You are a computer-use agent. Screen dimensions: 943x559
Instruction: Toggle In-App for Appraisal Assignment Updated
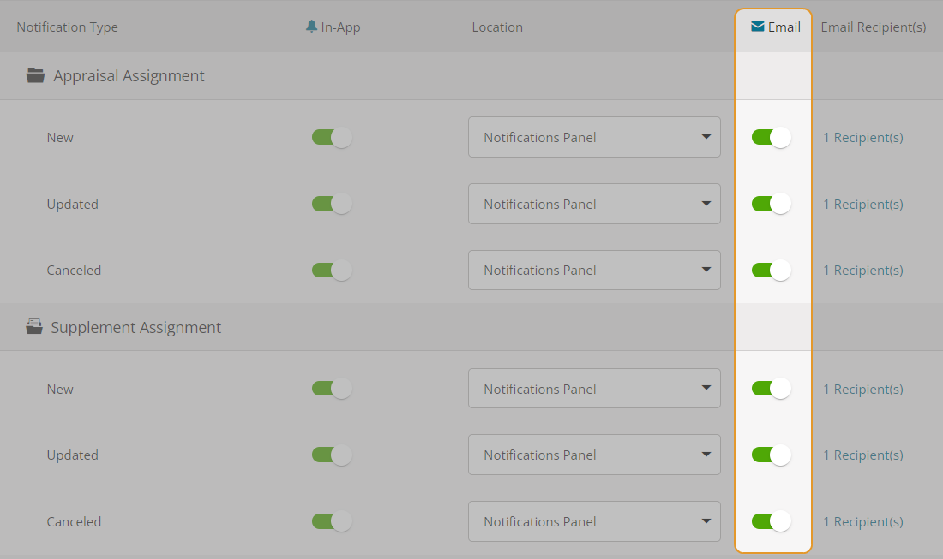[332, 204]
